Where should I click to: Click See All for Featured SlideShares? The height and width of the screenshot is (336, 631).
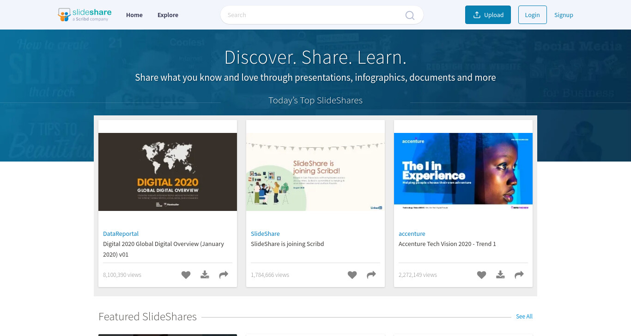point(524,317)
